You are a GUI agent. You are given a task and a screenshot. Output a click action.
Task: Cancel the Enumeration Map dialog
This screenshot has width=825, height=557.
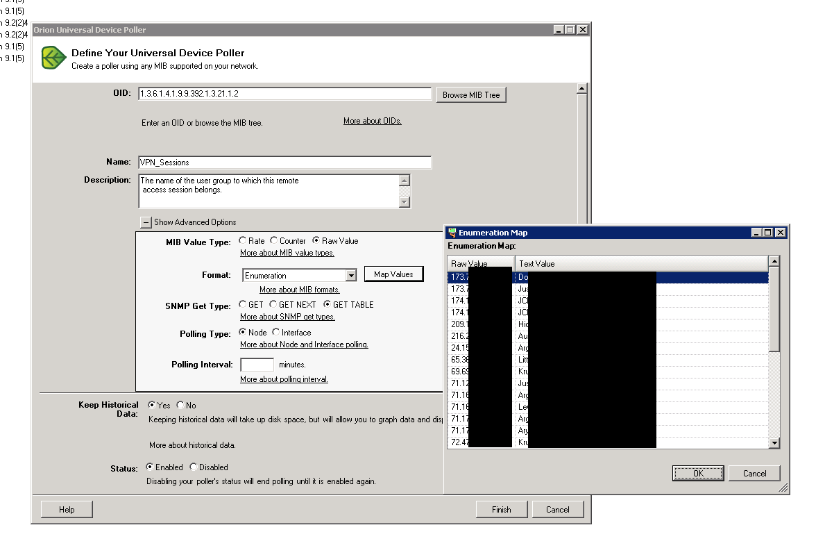click(x=754, y=473)
